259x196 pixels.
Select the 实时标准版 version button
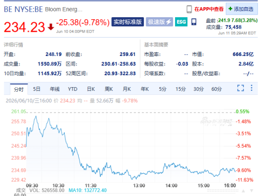(127, 22)
